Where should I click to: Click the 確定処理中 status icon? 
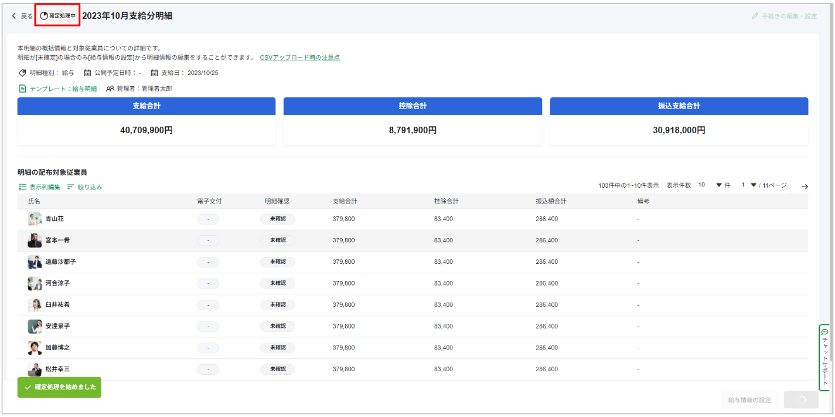pyautogui.click(x=44, y=16)
